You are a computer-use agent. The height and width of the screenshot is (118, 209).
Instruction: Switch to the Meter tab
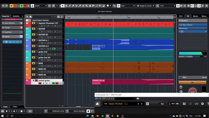[204, 16]
